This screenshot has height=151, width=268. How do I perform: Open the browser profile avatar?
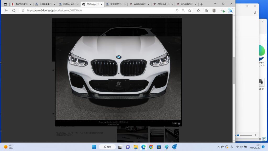[214, 10]
